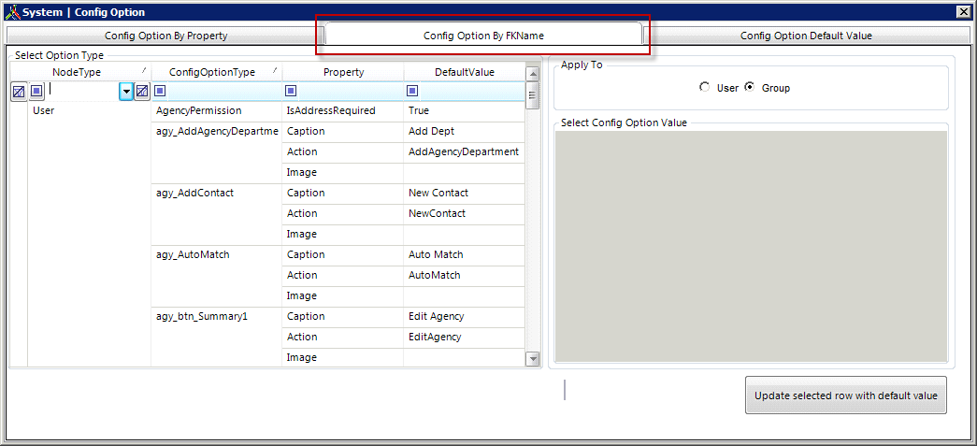Open Config Option Default Value tab
The height and width of the screenshot is (446, 977).
(x=806, y=36)
